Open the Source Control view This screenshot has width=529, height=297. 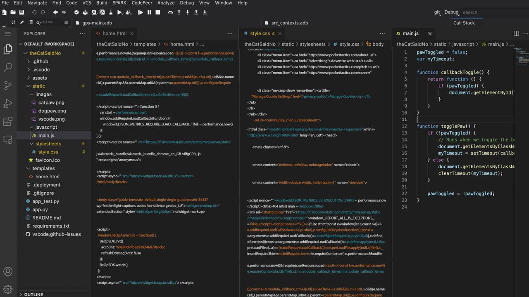click(x=7, y=85)
